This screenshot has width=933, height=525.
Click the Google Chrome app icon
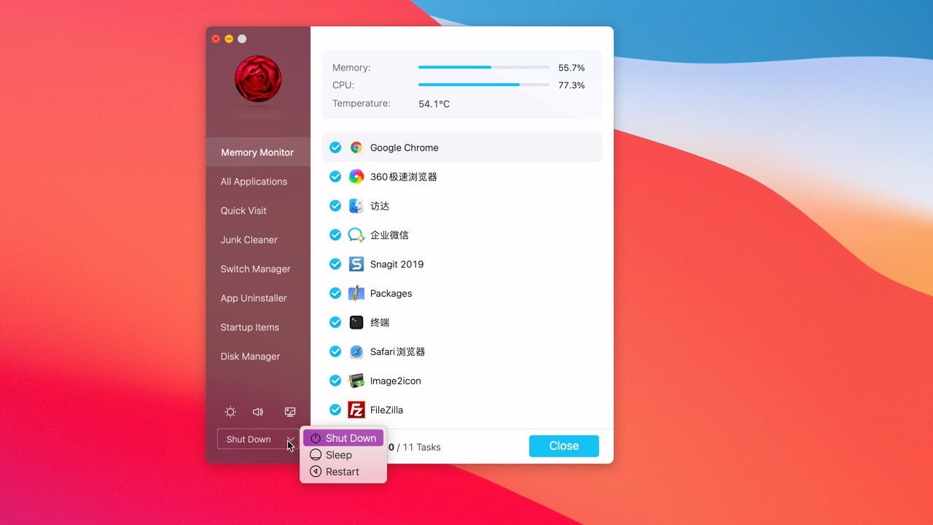coord(356,147)
